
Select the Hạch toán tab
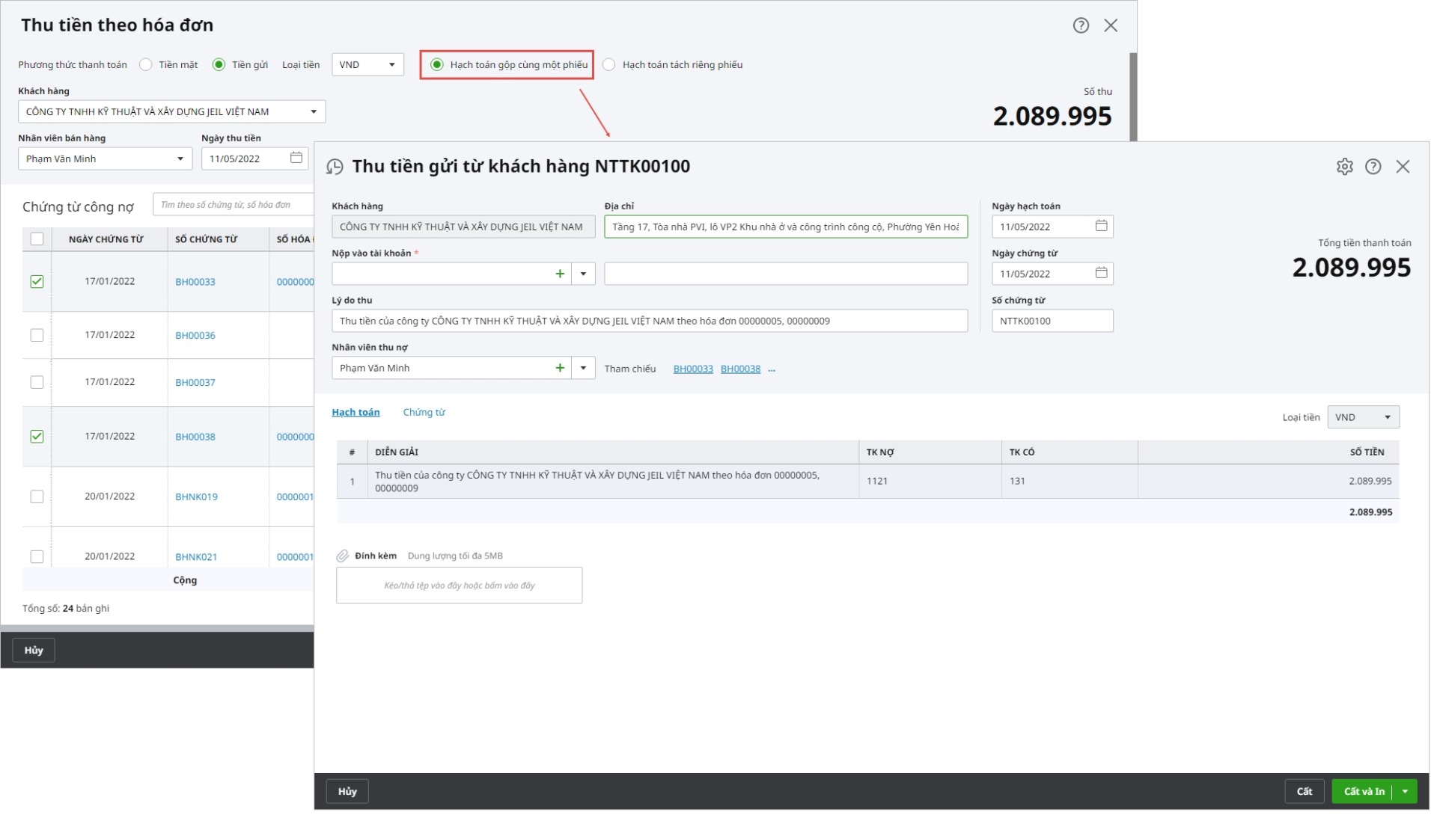pyautogui.click(x=356, y=412)
